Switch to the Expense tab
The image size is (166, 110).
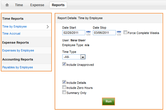37,5
